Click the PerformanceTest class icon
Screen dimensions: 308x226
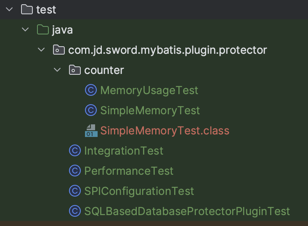(x=75, y=171)
